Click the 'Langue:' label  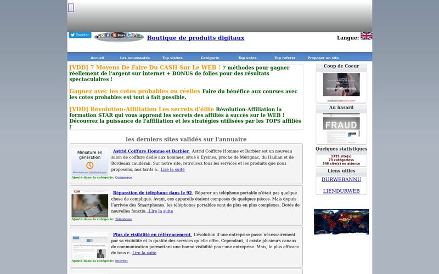pyautogui.click(x=348, y=38)
